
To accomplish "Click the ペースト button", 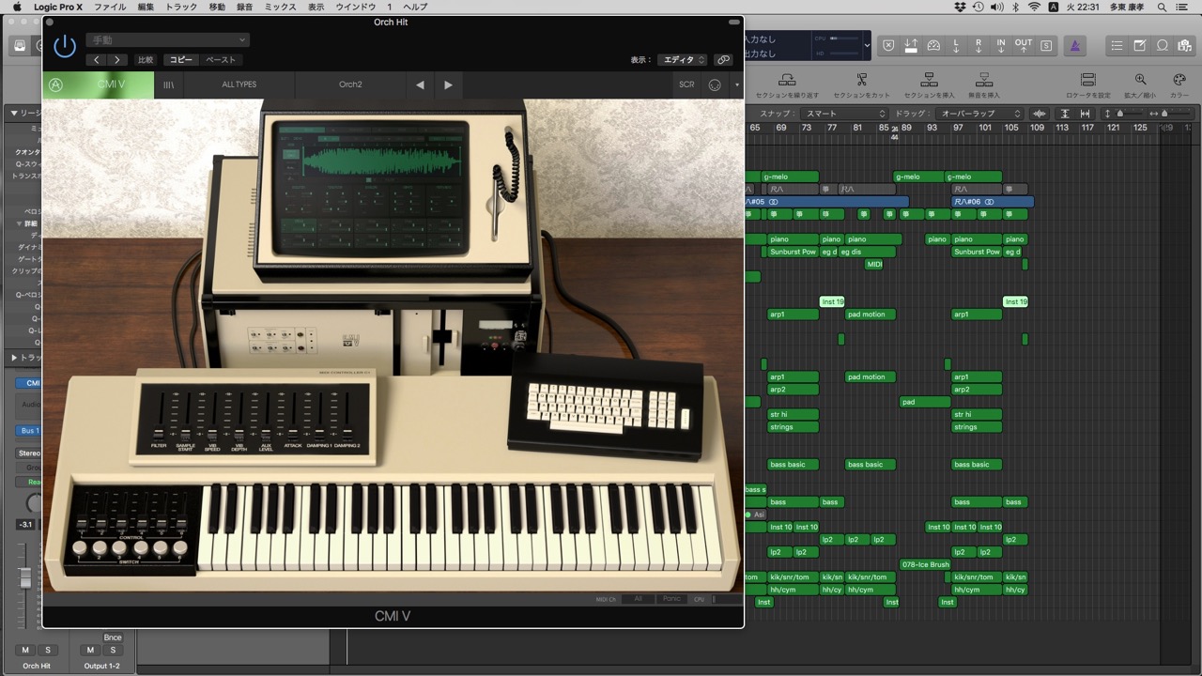I will [x=221, y=59].
